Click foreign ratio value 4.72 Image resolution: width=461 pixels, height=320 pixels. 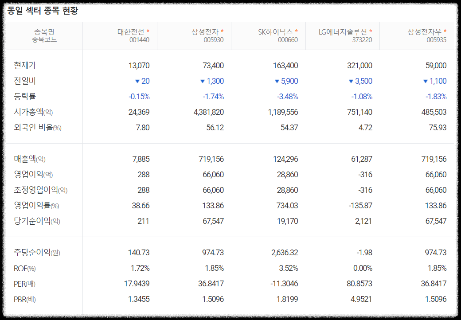pos(365,128)
